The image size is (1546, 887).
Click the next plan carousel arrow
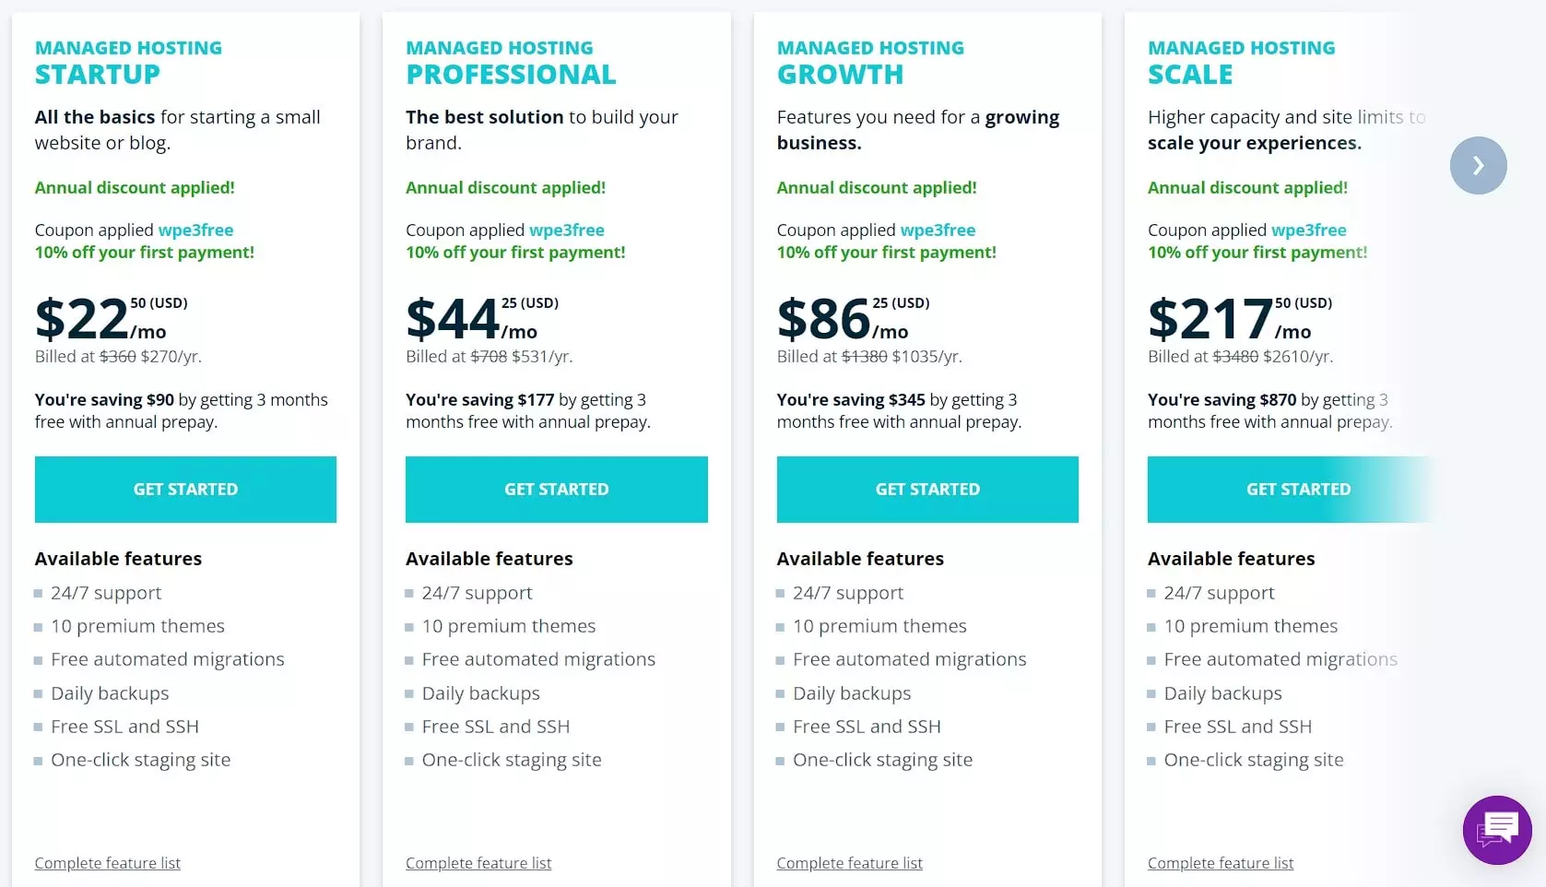[x=1478, y=166]
